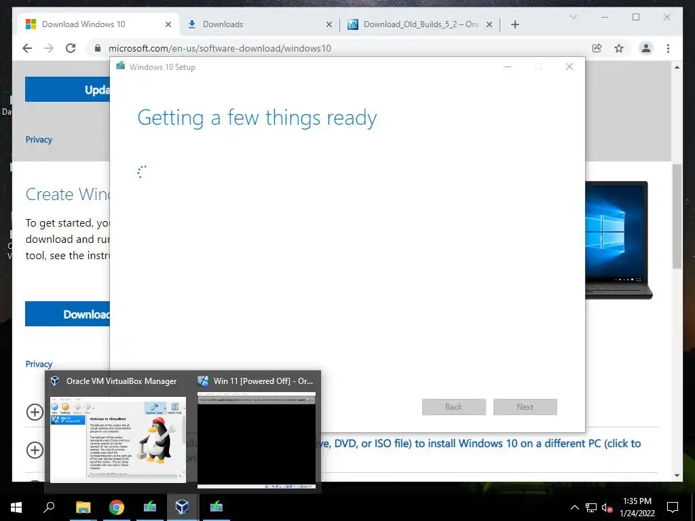Open a new Chrome tab
Viewport: 695px width, 521px height.
tap(514, 24)
